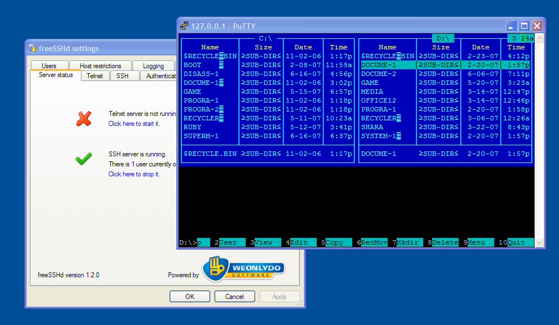Minimize the PuTTY window
The width and height of the screenshot is (559, 325).
[511, 26]
